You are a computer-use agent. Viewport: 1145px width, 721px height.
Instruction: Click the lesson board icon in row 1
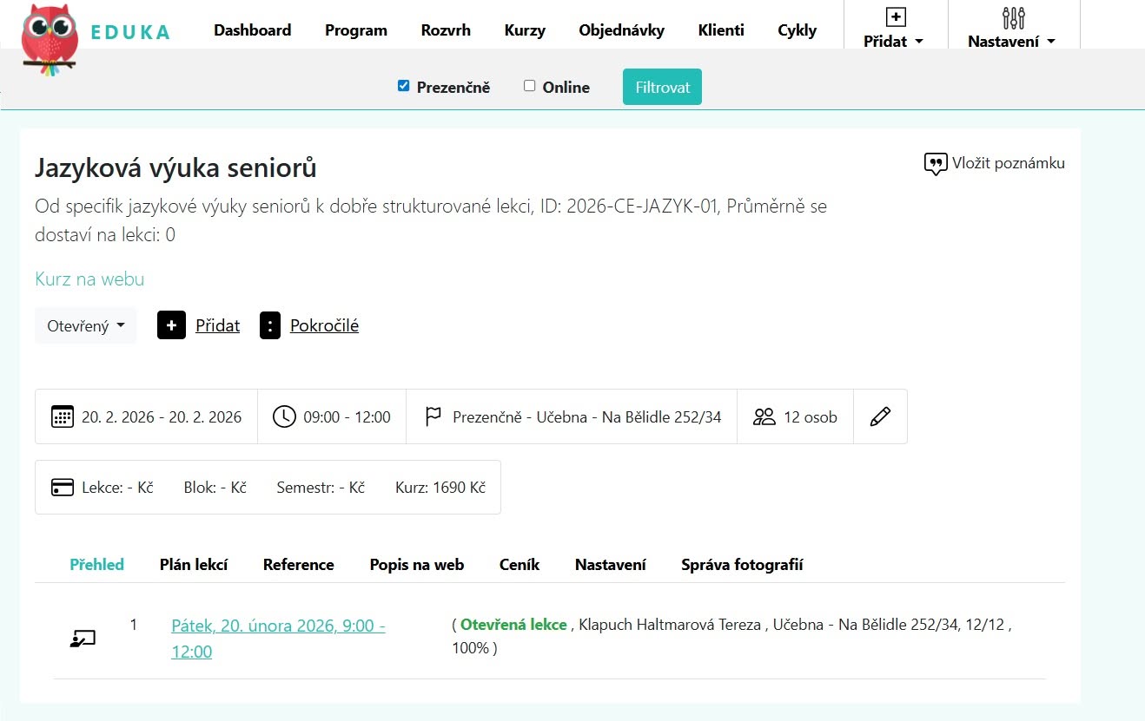coord(83,639)
